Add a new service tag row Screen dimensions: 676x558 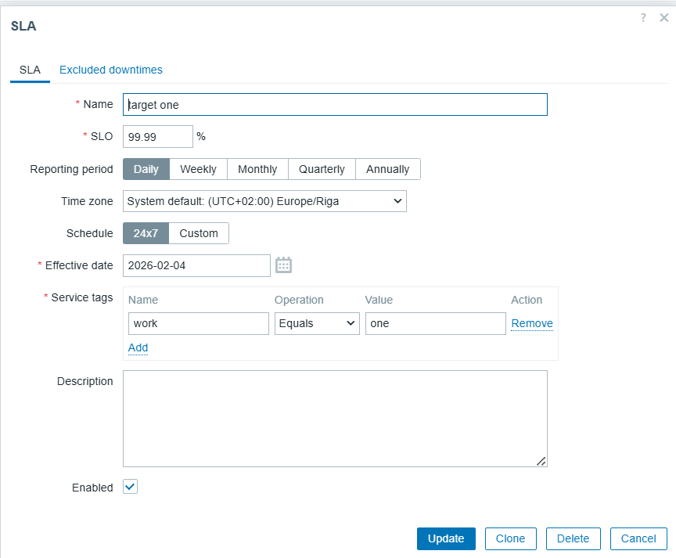[138, 347]
